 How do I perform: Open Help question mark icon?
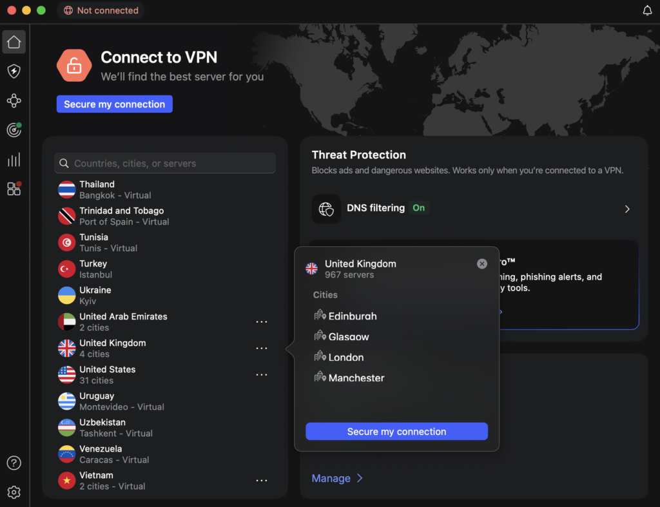14,463
